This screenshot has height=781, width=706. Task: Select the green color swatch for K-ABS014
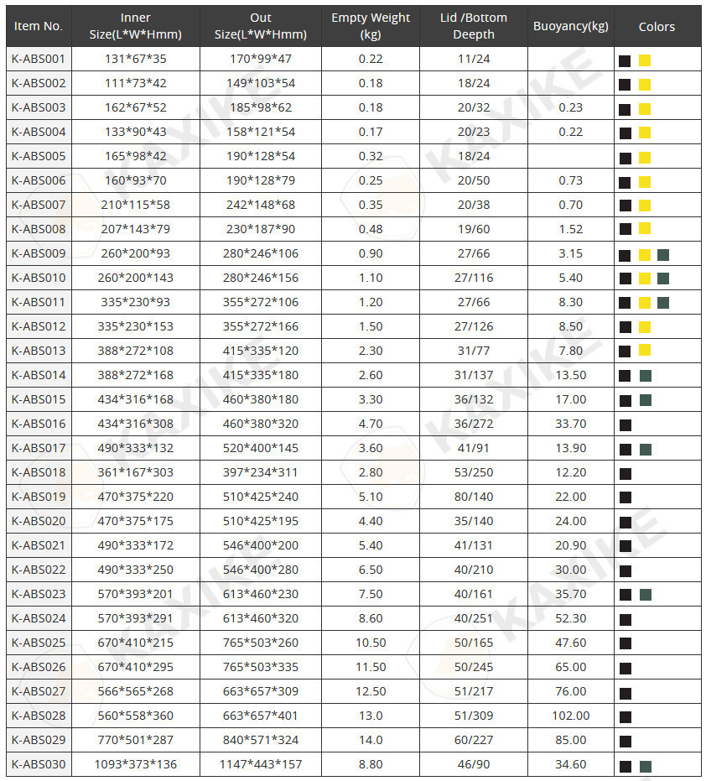[x=645, y=376]
